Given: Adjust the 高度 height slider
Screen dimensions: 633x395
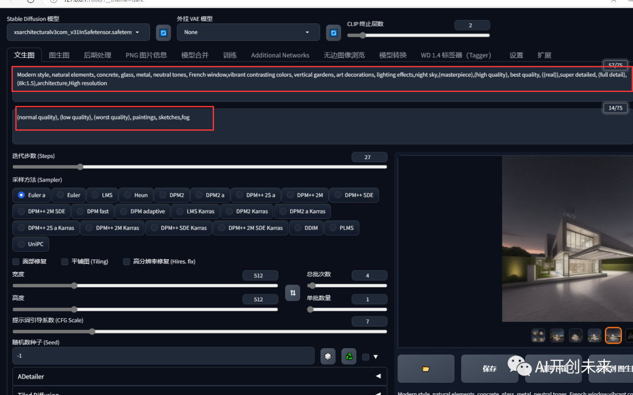Looking at the screenshot, I should [x=145, y=310].
